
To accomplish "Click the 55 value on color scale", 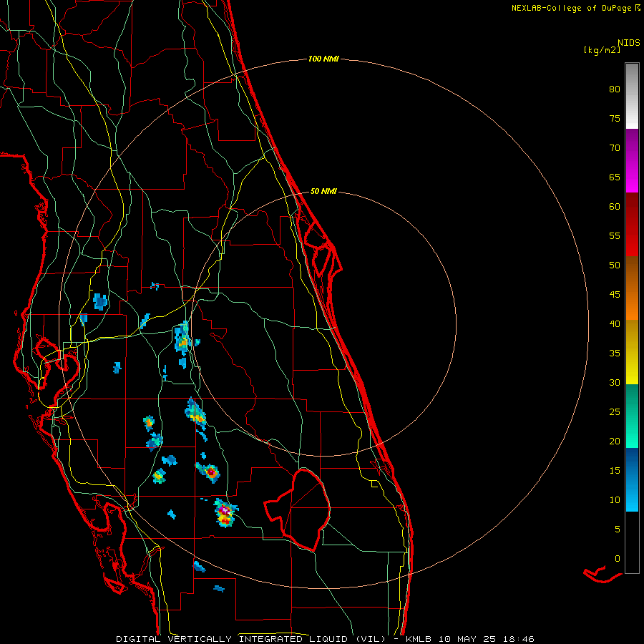I will [x=615, y=235].
